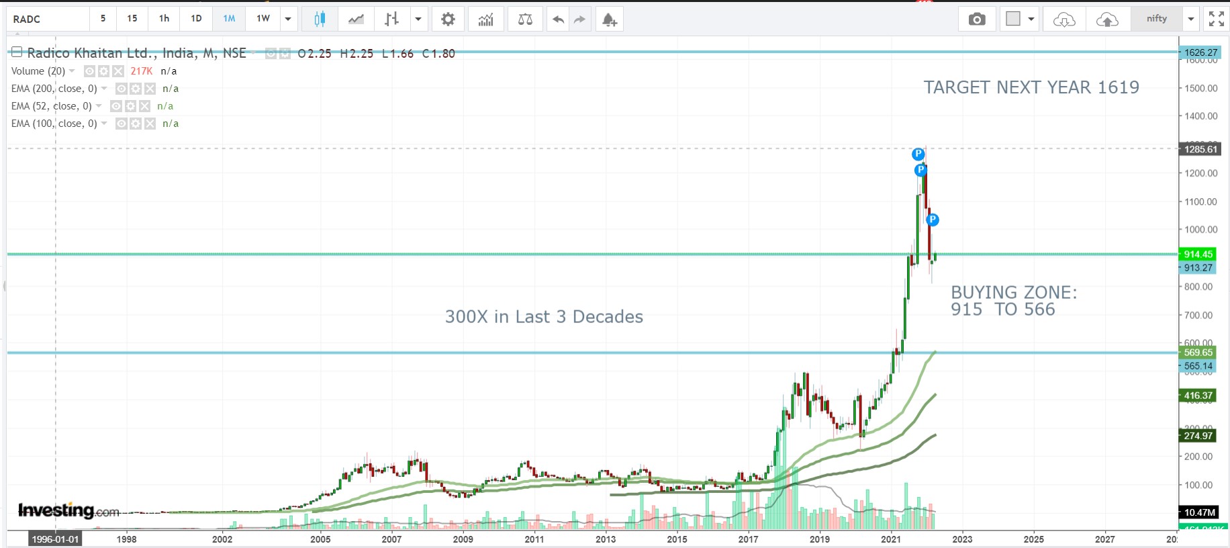Enter fullscreen mode using the arrows icon
Screen dimensions: 1230x548
coord(1216,19)
